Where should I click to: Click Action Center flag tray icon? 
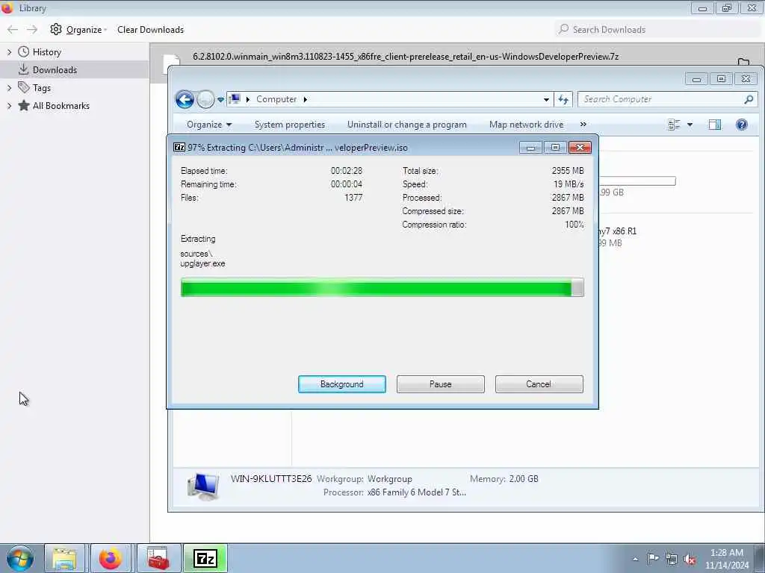(x=653, y=559)
